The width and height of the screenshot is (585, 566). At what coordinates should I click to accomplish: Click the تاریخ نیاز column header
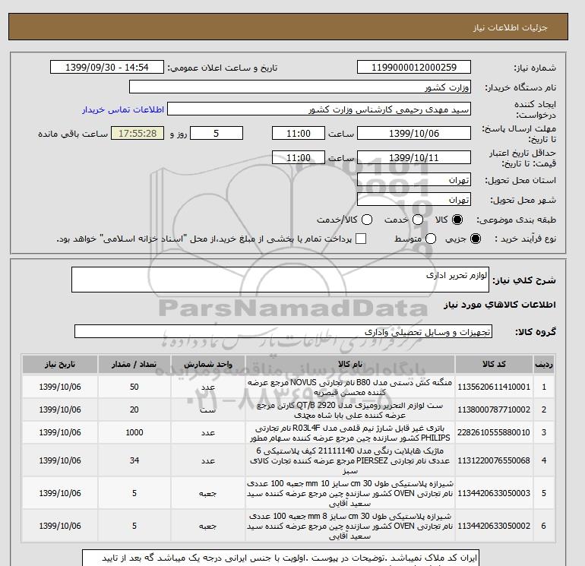tap(60, 364)
